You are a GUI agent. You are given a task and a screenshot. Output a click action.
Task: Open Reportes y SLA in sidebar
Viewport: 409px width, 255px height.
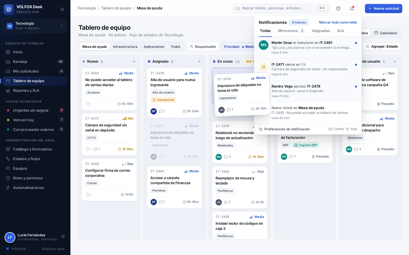coord(35,91)
